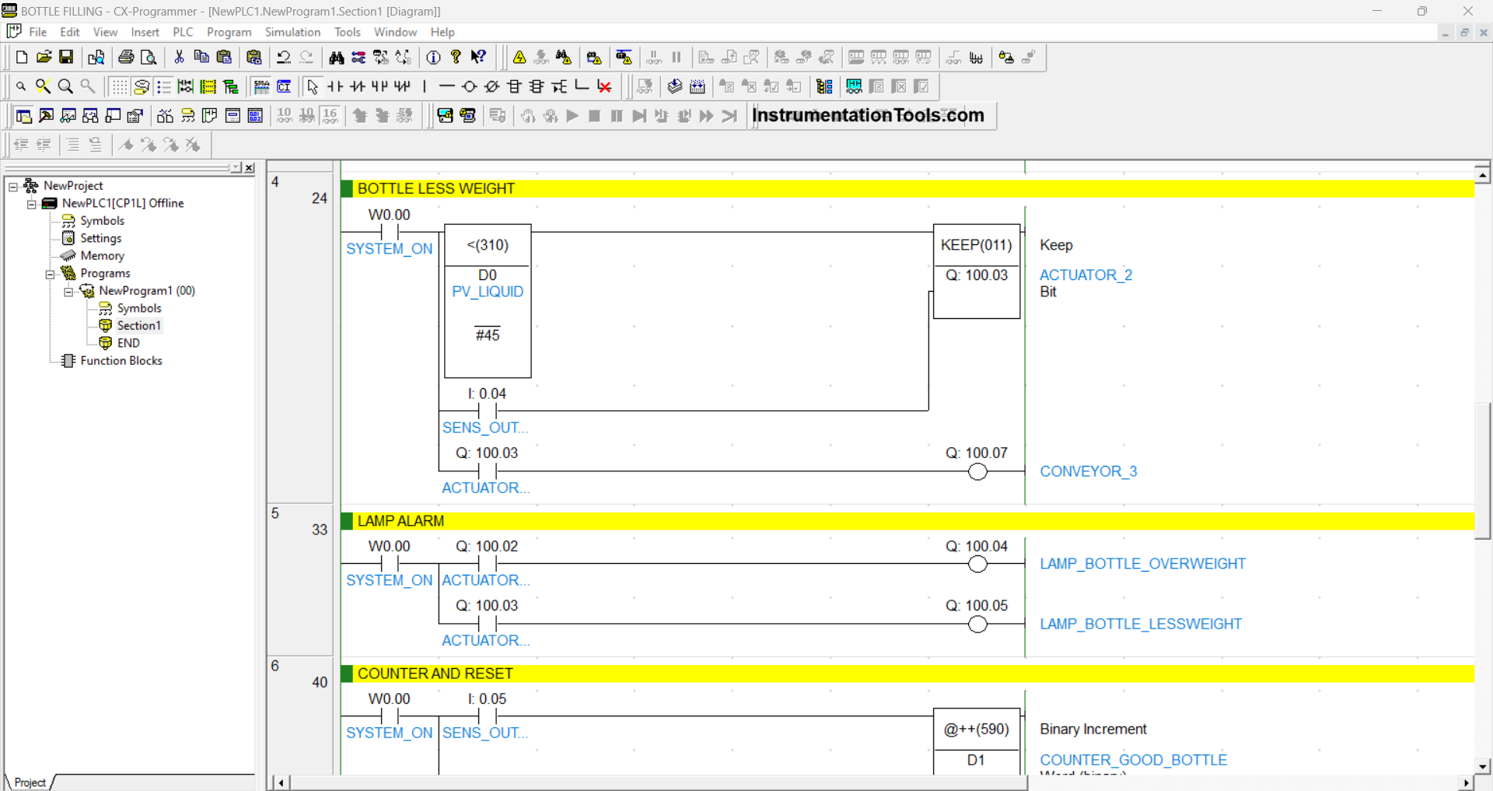Viewport: 1493px width, 791px height.
Task: Toggle the arrow Selection Mode tool
Action: (x=313, y=86)
